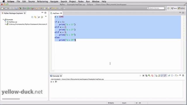
Task: Click the 'Insert' status bar entry
Action: coord(124,103)
